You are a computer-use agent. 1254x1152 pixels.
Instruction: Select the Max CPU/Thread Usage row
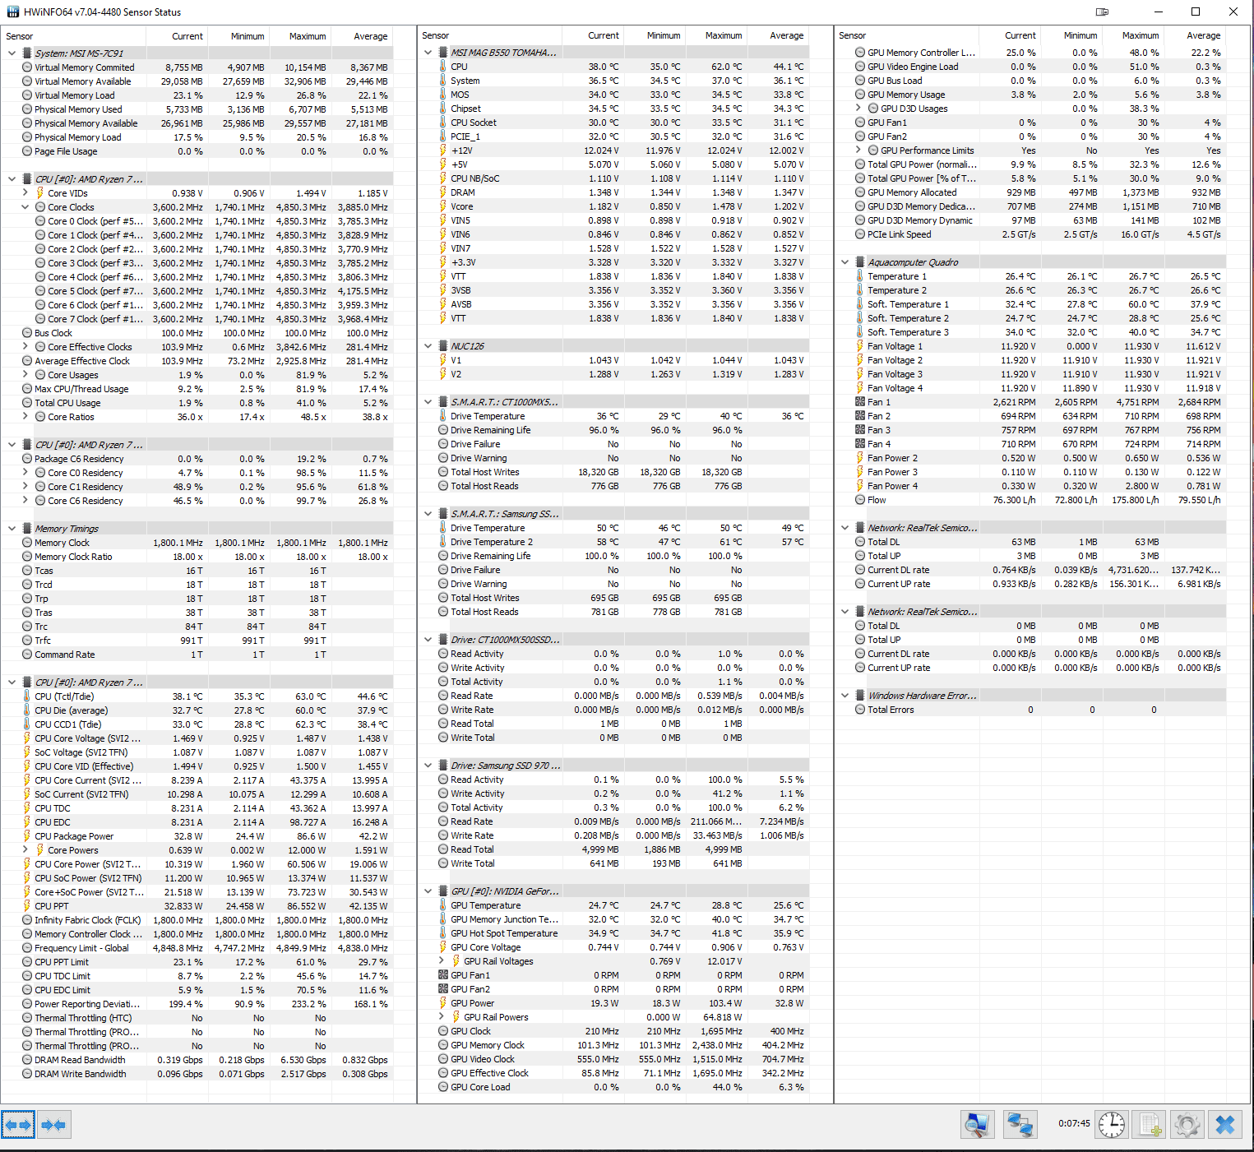tap(197, 389)
